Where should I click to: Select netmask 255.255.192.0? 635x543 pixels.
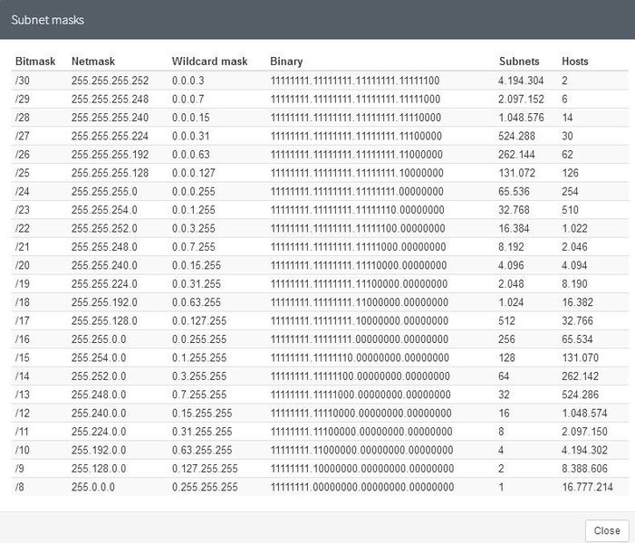pyautogui.click(x=104, y=302)
